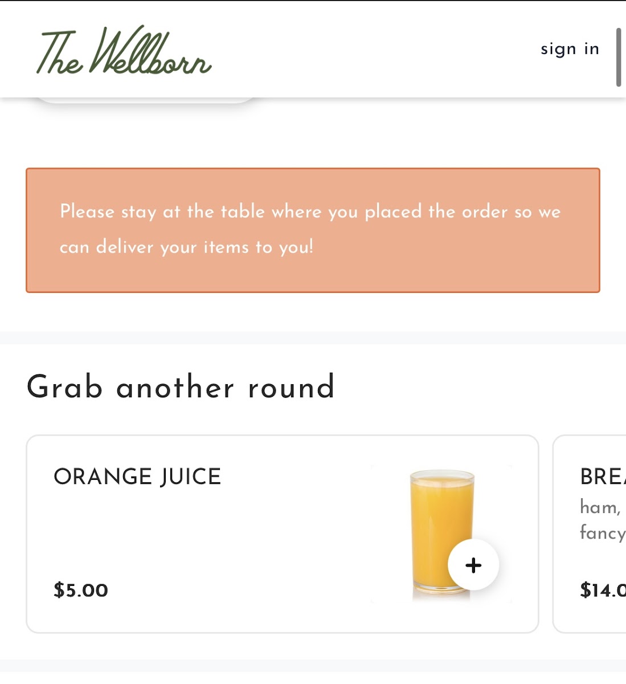This screenshot has height=684, width=626.
Task: Click the ORANGE JUICE item title
Action: 137,477
